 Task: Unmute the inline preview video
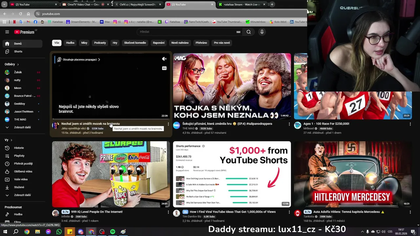tap(164, 59)
